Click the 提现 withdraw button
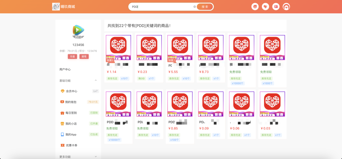The image size is (342, 159). coord(84,57)
